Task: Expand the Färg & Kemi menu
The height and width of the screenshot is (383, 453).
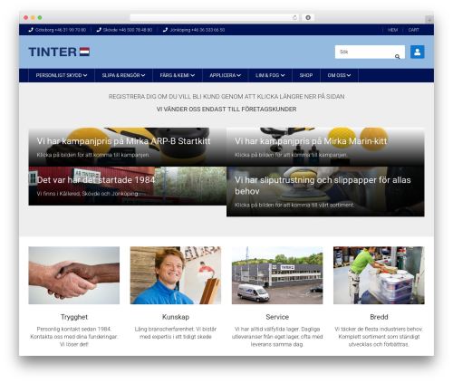Action: [178, 75]
